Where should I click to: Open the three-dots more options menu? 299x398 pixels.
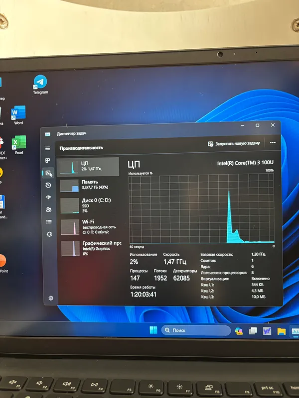point(273,142)
